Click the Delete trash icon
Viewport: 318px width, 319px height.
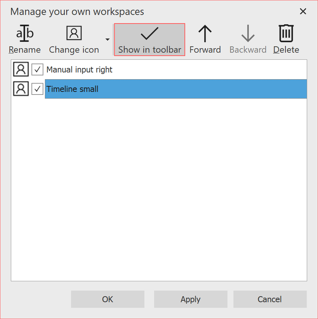(286, 33)
